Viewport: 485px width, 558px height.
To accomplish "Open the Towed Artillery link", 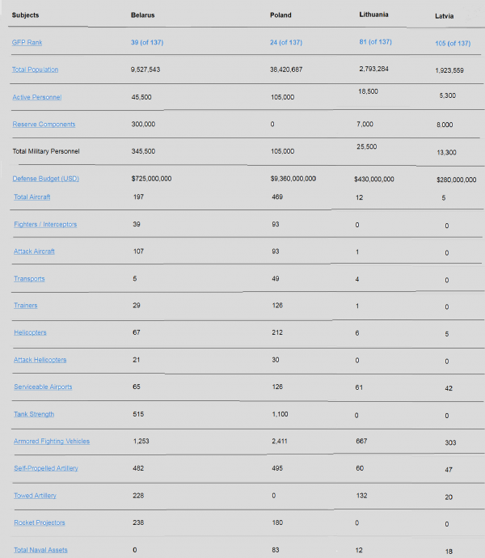I will tap(35, 496).
